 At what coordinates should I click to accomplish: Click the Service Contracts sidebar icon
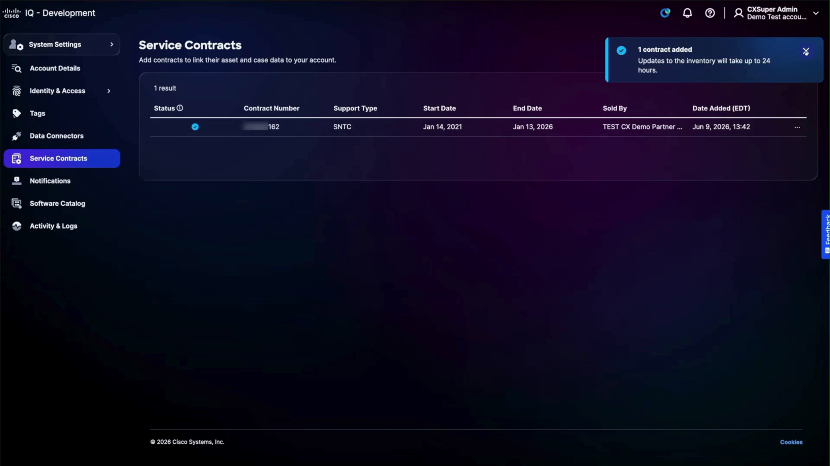16,158
